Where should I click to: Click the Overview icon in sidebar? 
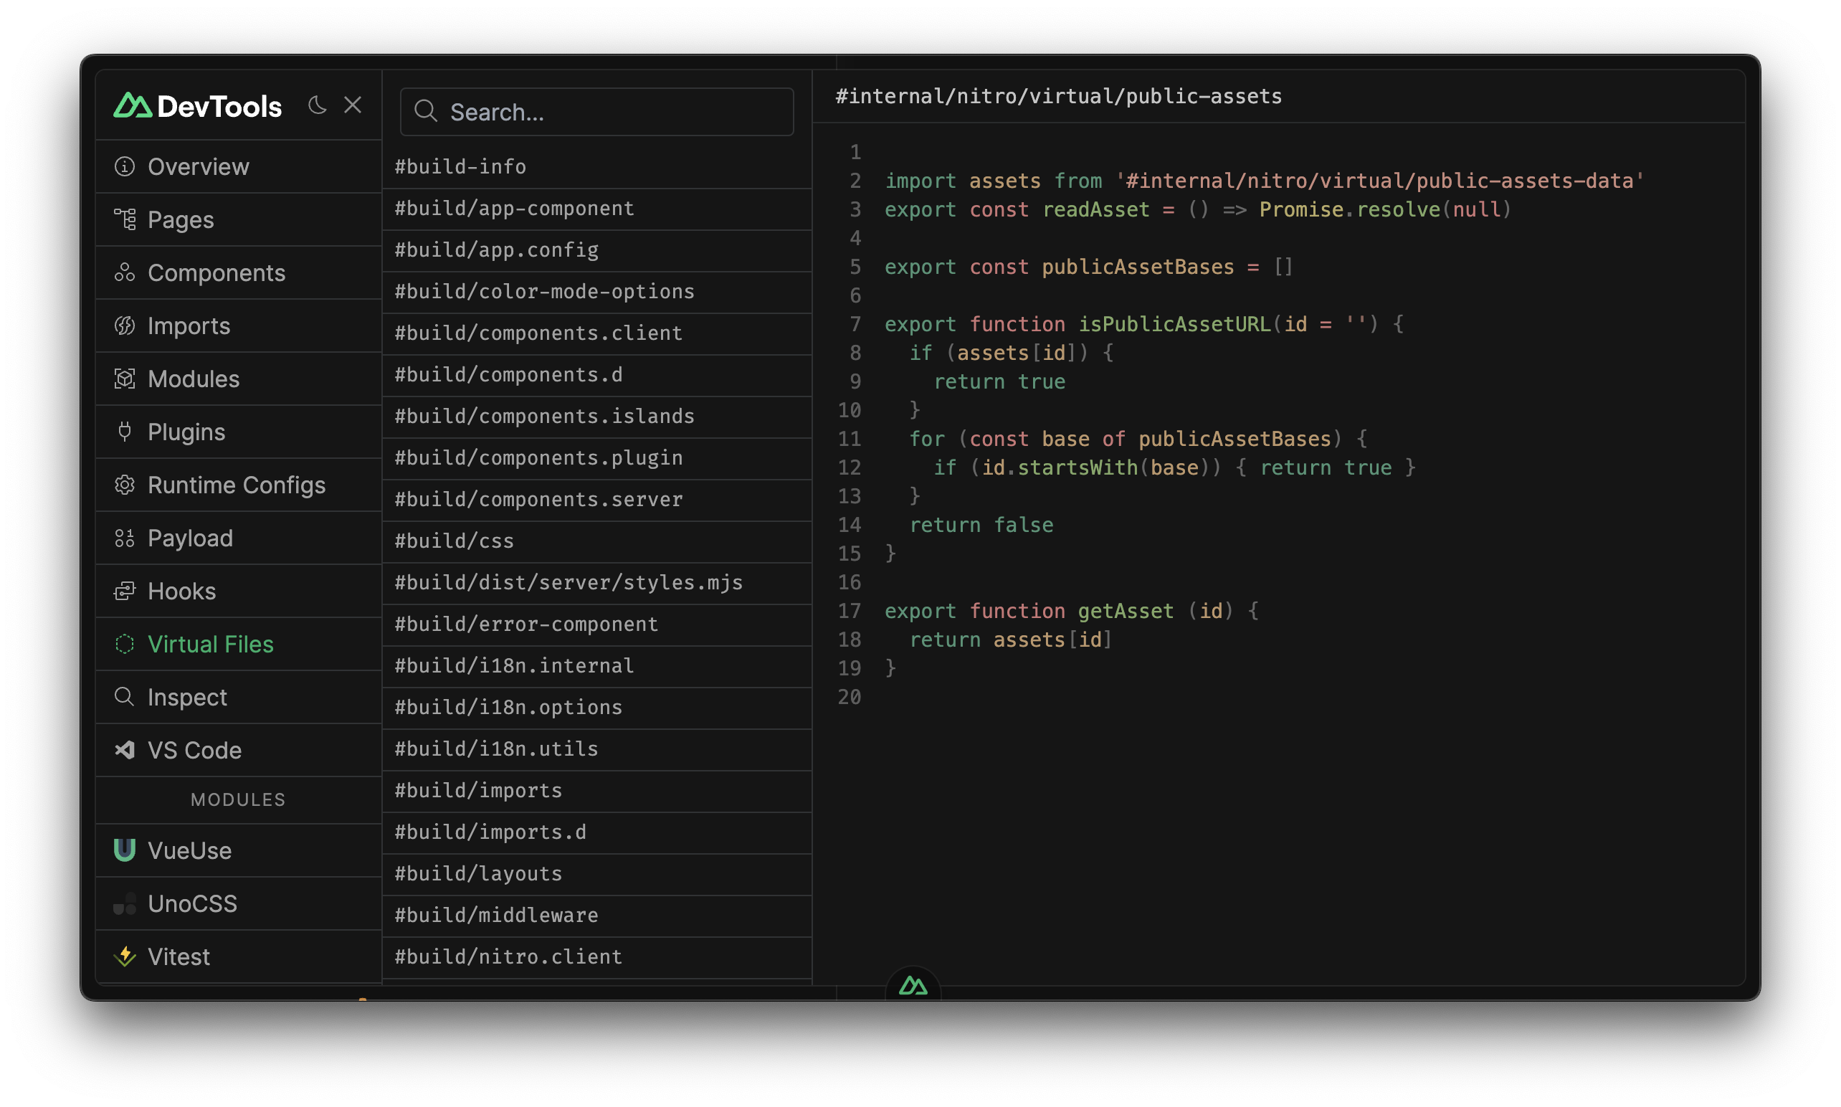pyautogui.click(x=126, y=166)
